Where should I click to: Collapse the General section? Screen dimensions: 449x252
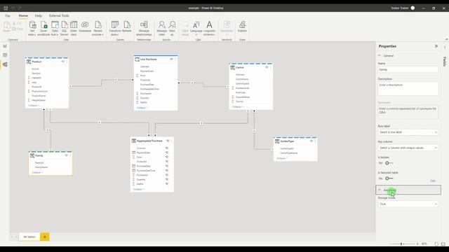point(380,55)
